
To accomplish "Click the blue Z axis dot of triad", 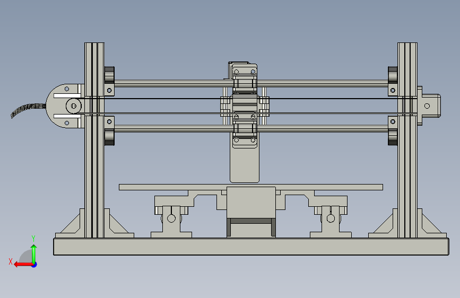I will 34,265.
